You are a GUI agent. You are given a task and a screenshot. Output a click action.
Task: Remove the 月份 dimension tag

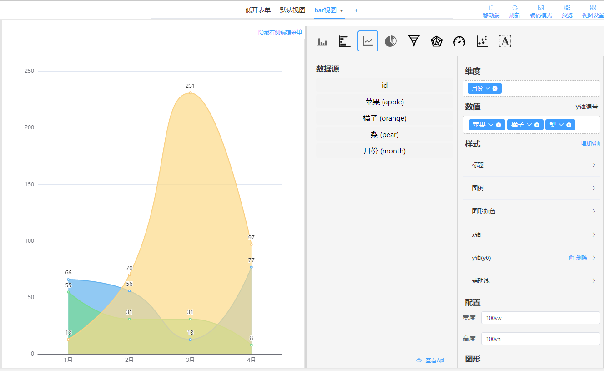(x=495, y=89)
